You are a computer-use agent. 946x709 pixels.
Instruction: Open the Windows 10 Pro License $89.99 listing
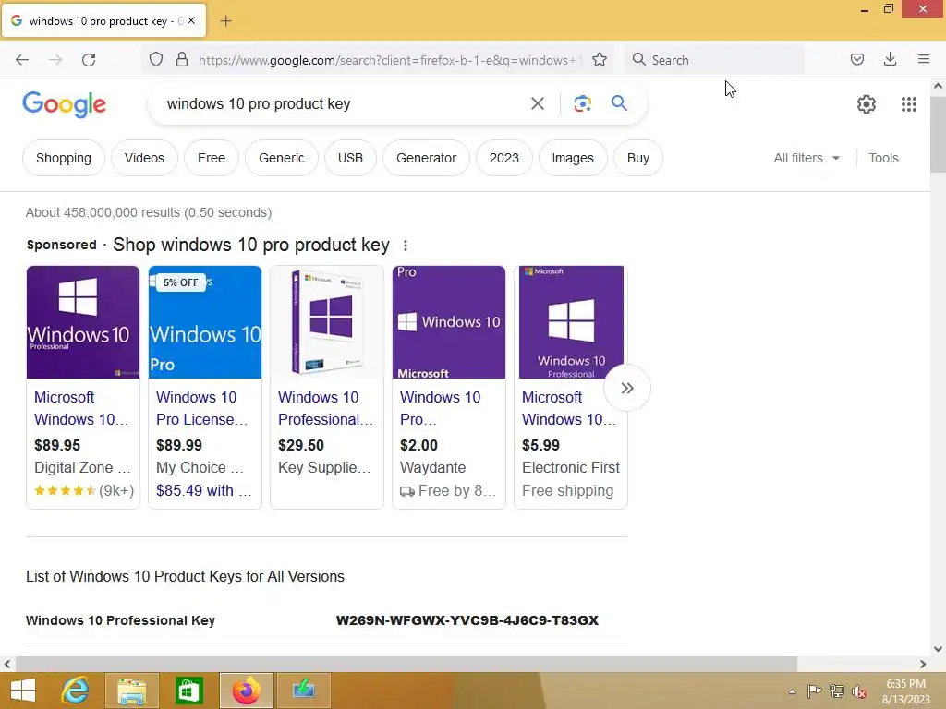coord(201,408)
